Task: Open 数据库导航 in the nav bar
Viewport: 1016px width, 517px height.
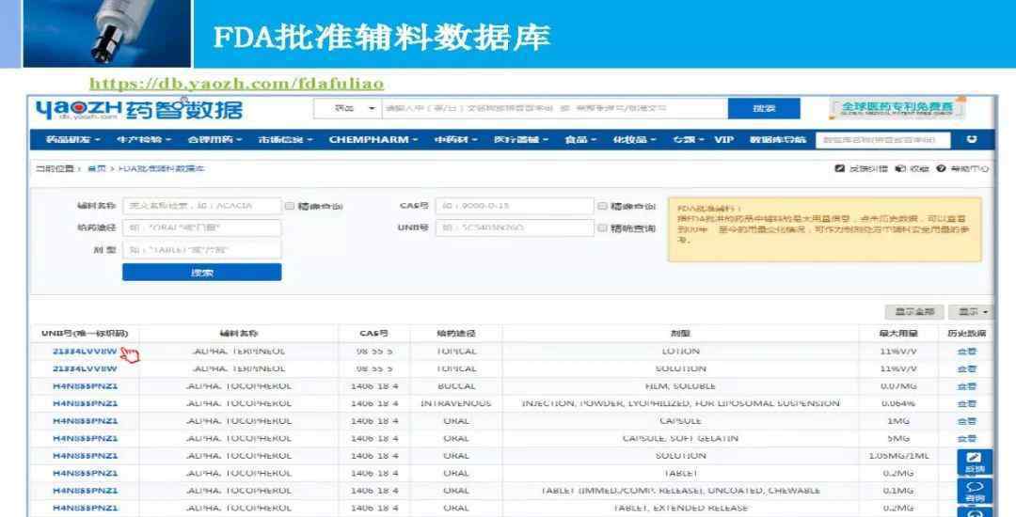Action: 778,139
